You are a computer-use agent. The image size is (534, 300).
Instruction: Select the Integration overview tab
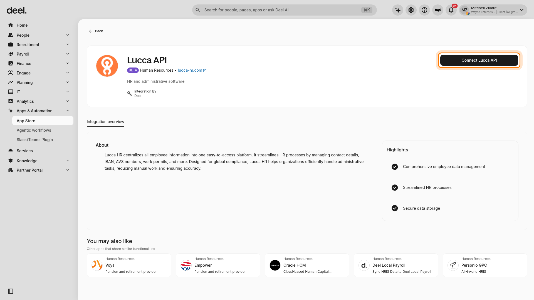[105, 122]
